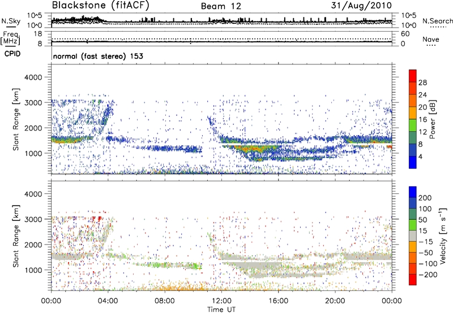Click the '-15' Velocity scale label
The height and width of the screenshot is (313, 453).
coord(426,241)
